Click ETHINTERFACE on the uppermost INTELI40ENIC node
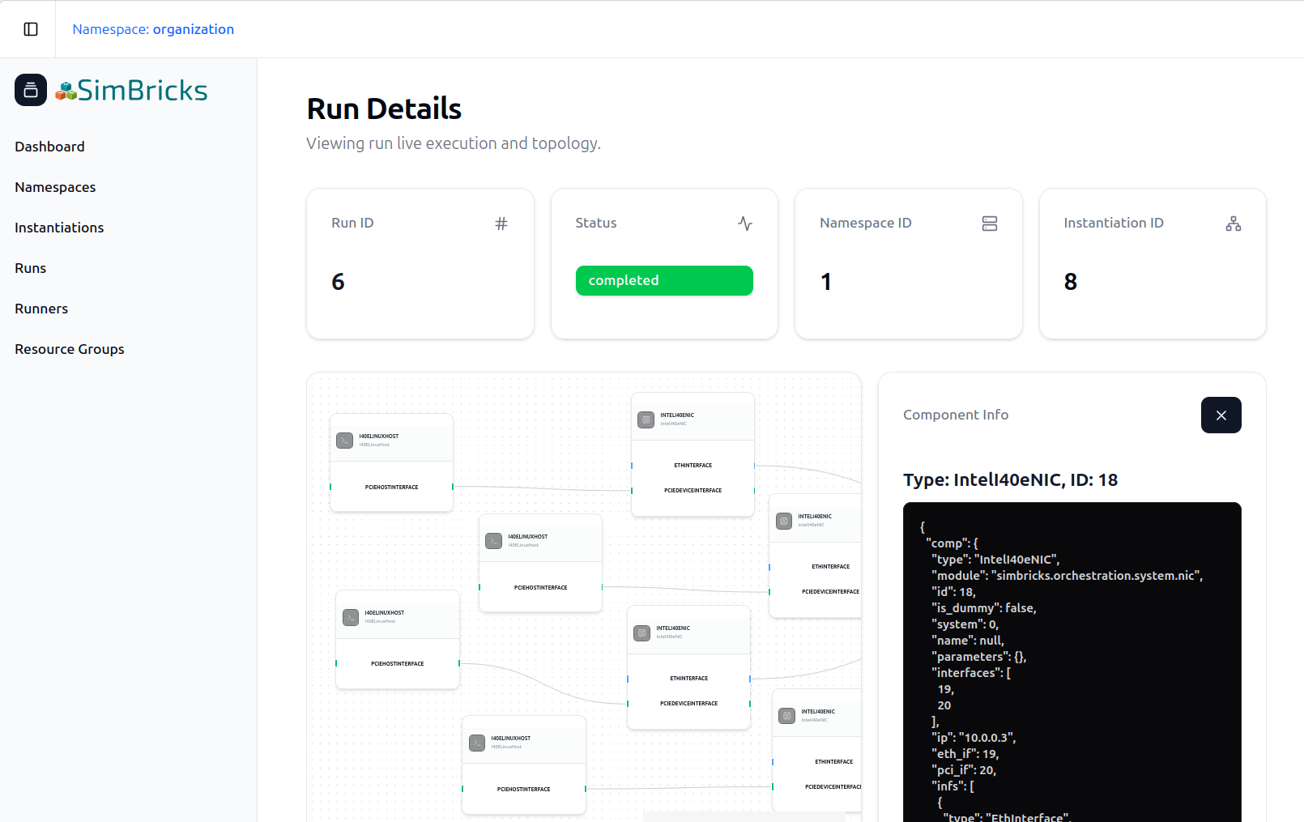The width and height of the screenshot is (1304, 822). (693, 466)
